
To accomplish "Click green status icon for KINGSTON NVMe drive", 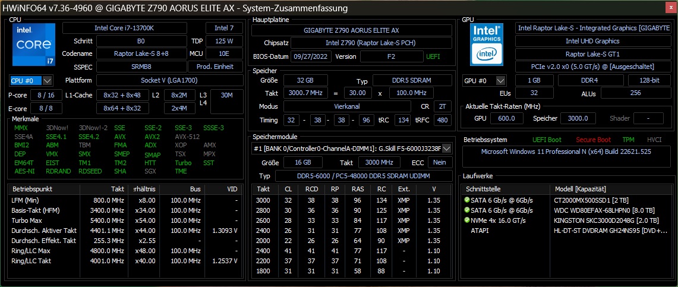I will [466, 220].
